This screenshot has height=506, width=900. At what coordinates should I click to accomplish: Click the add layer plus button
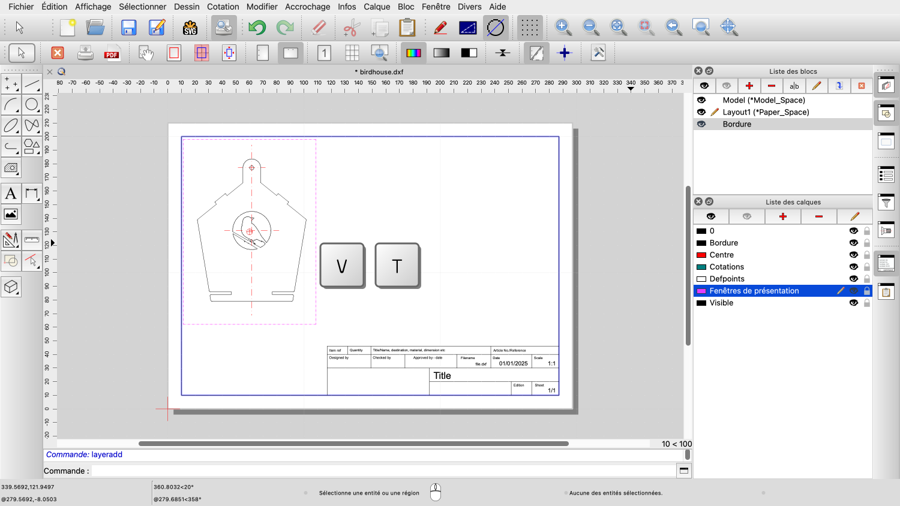coord(782,216)
